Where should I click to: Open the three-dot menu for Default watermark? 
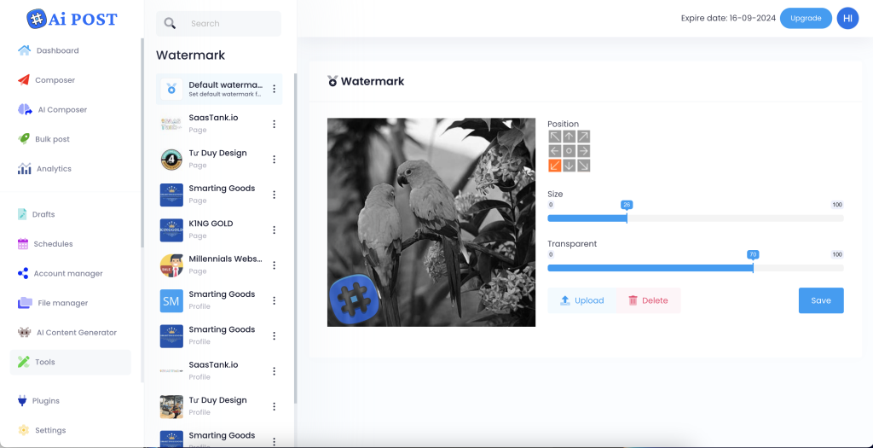point(274,89)
